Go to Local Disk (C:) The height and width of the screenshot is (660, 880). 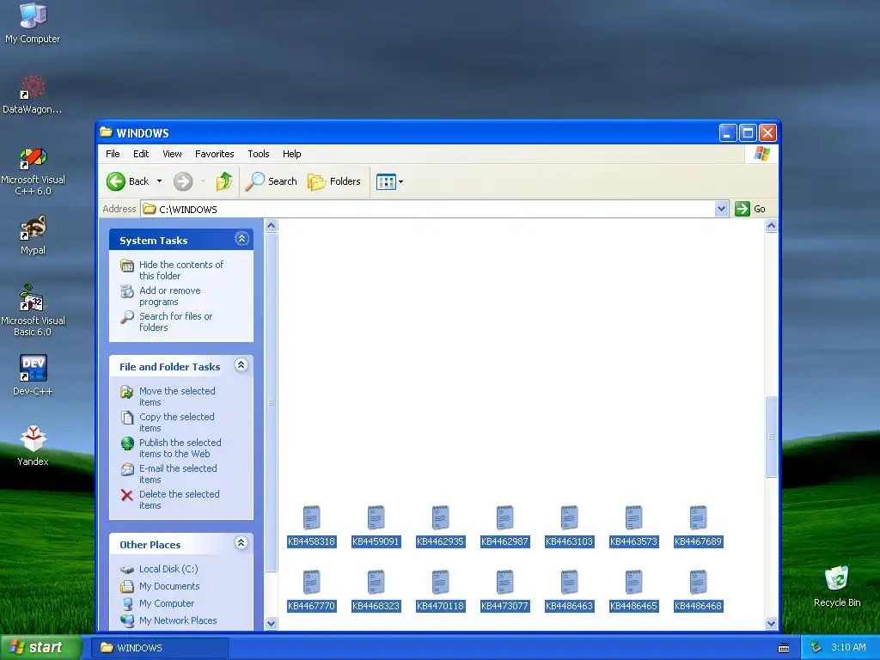tap(168, 569)
